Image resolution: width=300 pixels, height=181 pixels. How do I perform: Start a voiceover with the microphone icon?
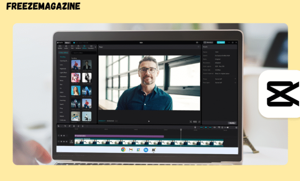coord(195,127)
